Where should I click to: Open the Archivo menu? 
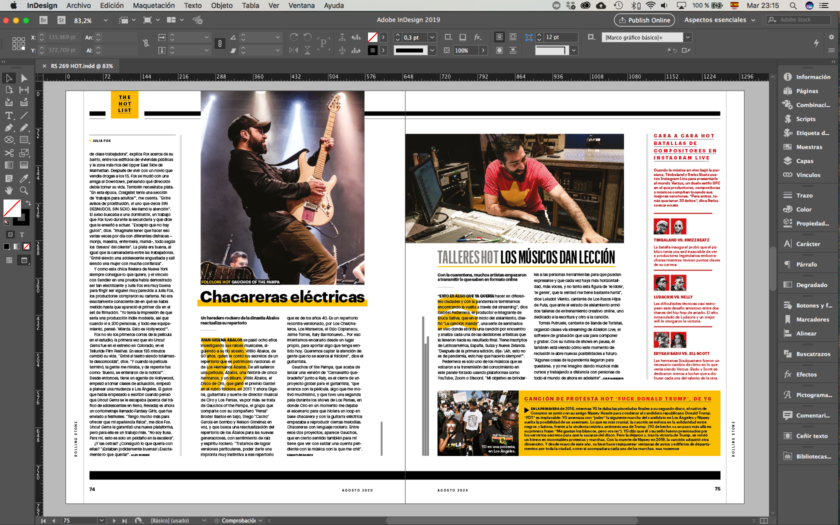pyautogui.click(x=78, y=5)
